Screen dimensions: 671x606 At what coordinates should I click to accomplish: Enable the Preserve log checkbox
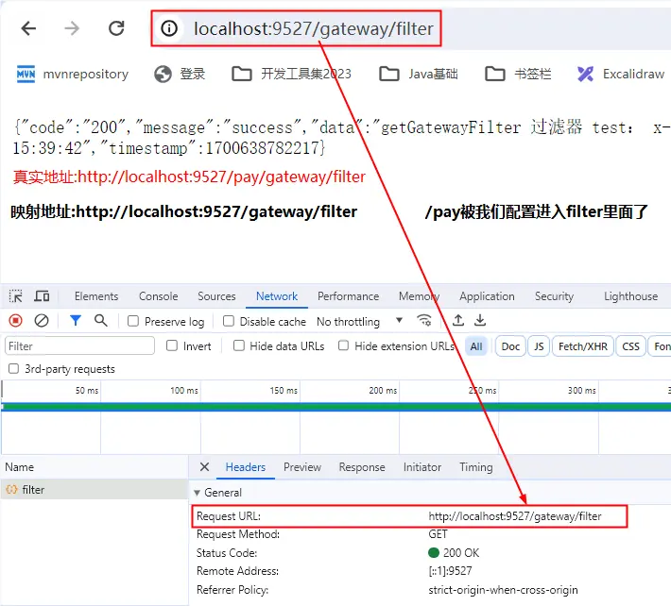(133, 322)
